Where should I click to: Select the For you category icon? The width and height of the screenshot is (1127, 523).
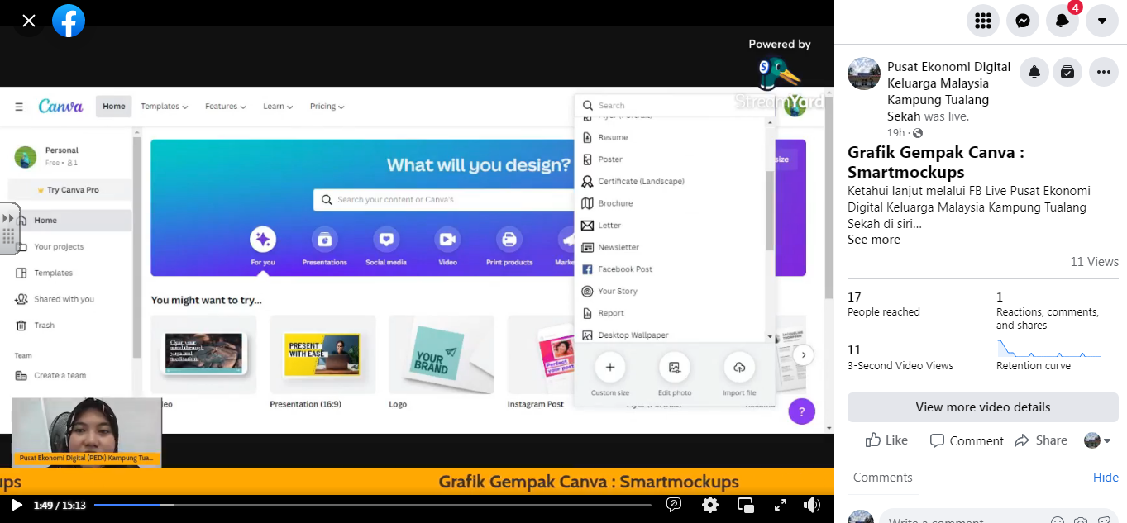coord(263,240)
